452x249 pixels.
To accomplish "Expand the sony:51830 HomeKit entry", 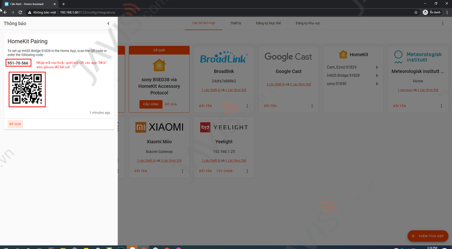I will pyautogui.click(x=353, y=84).
